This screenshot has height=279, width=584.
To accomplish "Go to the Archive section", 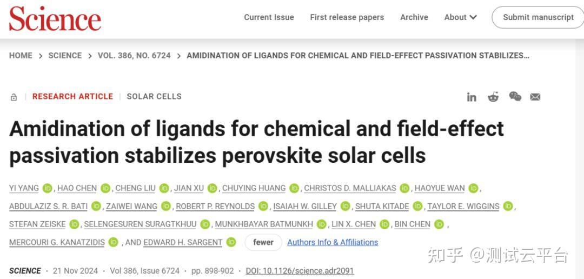I will [x=414, y=17].
